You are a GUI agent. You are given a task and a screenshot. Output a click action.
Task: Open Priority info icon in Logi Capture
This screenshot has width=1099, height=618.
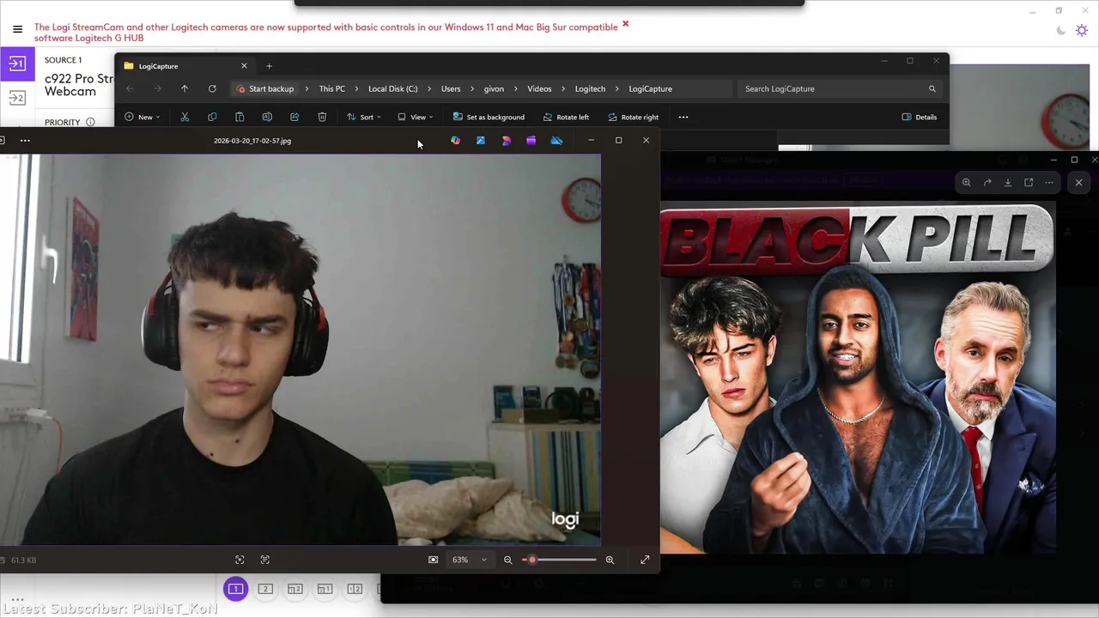pyautogui.click(x=90, y=122)
